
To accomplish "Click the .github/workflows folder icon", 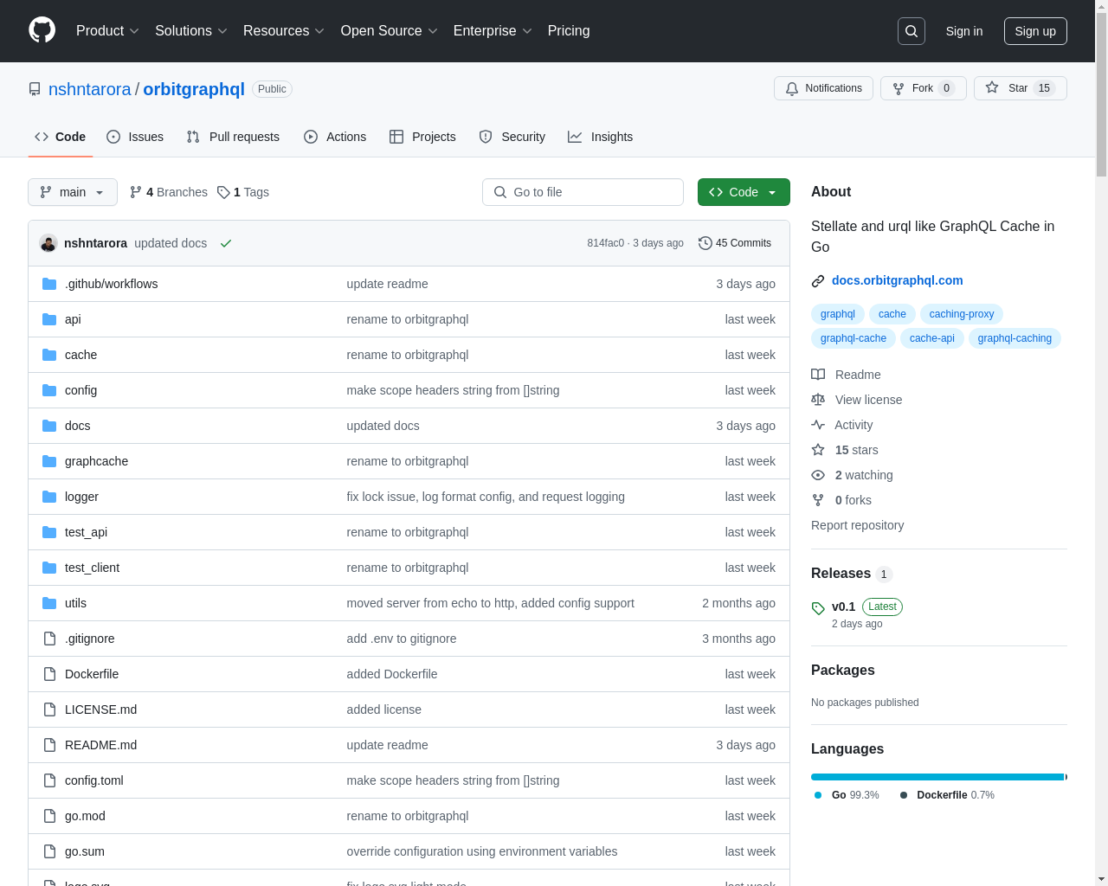I will [x=49, y=284].
